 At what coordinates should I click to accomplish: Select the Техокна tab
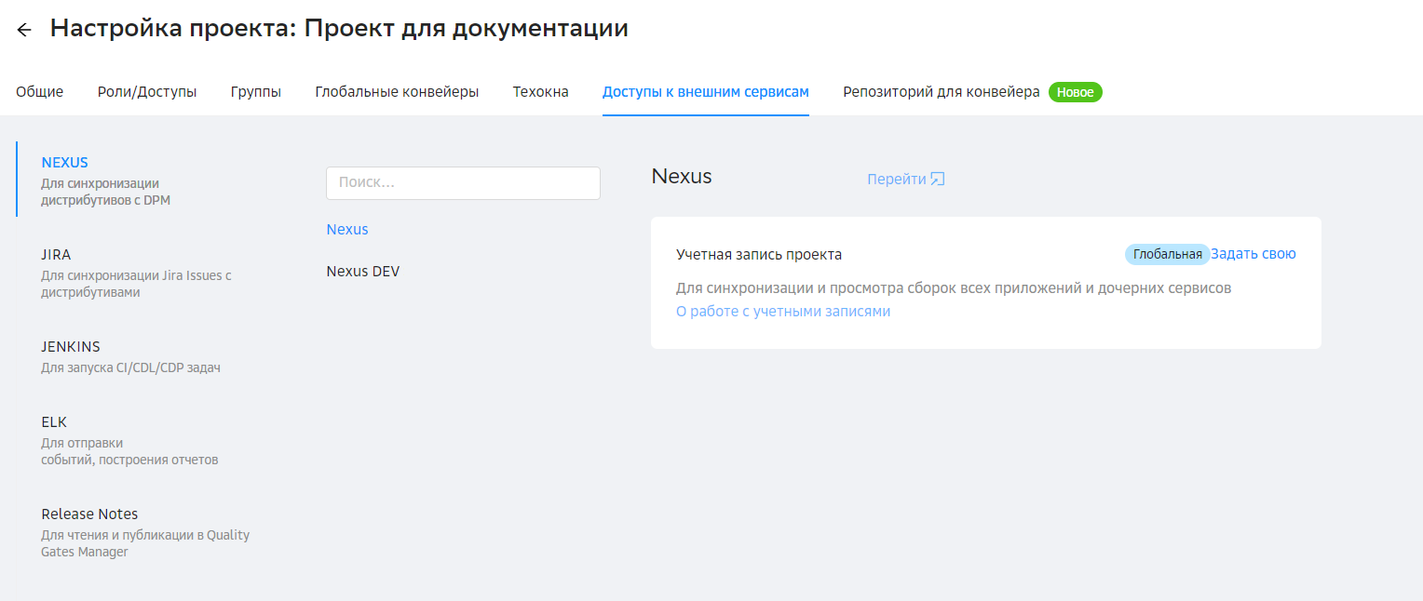540,92
